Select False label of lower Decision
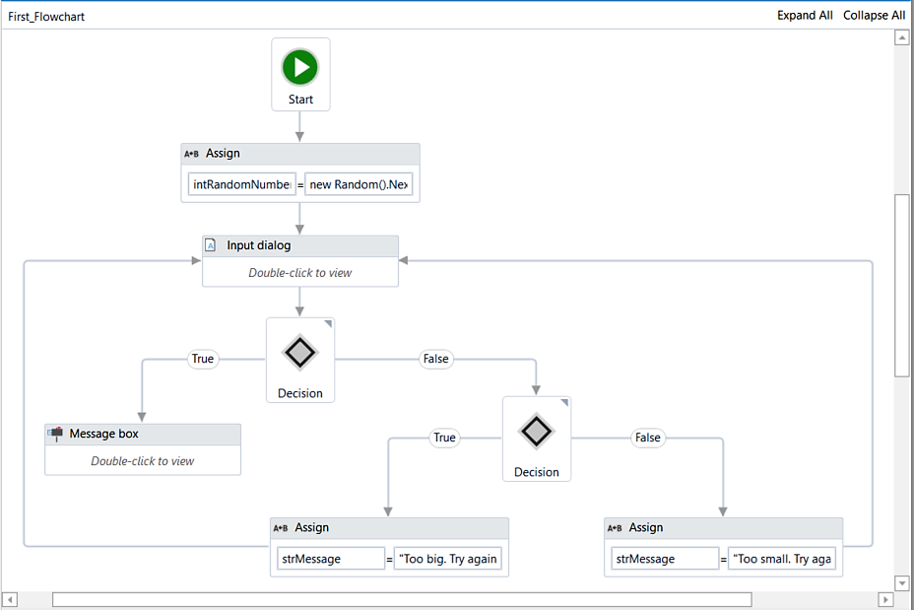 tap(648, 438)
